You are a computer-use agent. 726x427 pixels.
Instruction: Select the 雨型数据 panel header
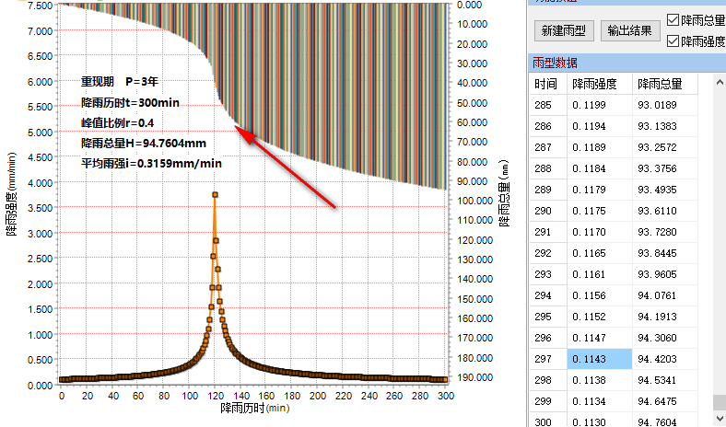556,63
